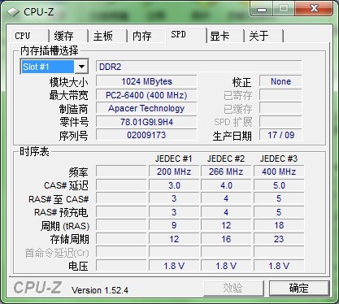Select the SPD tab
Viewport: 339px width, 304px height.
[186, 35]
